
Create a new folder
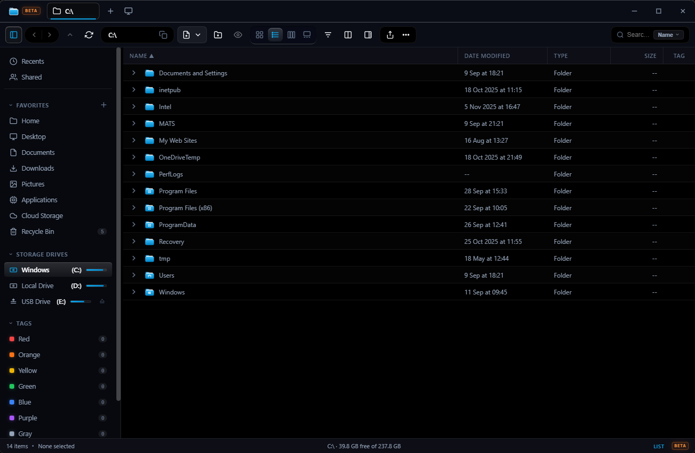click(218, 35)
